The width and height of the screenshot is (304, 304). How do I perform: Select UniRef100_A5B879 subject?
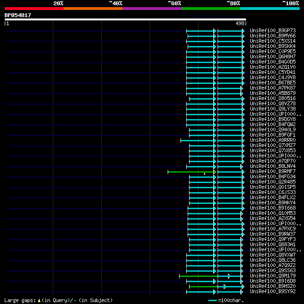273,93
